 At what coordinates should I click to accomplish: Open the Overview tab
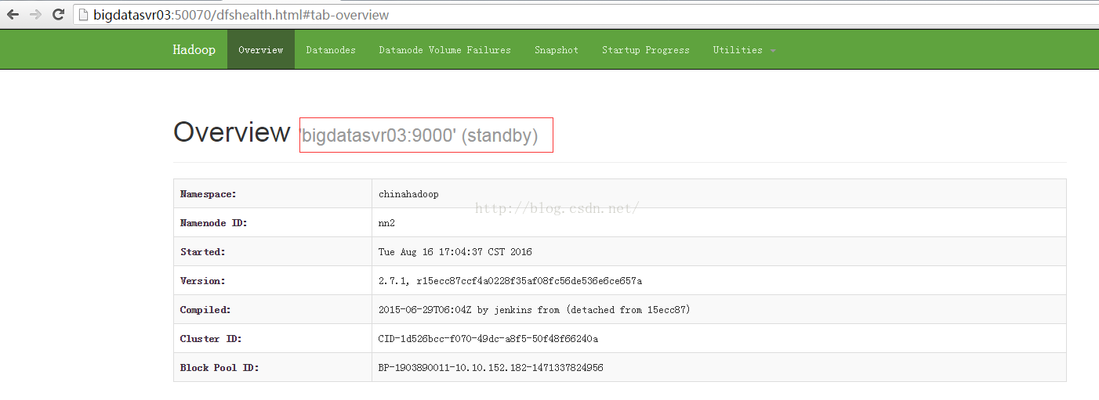pos(261,49)
